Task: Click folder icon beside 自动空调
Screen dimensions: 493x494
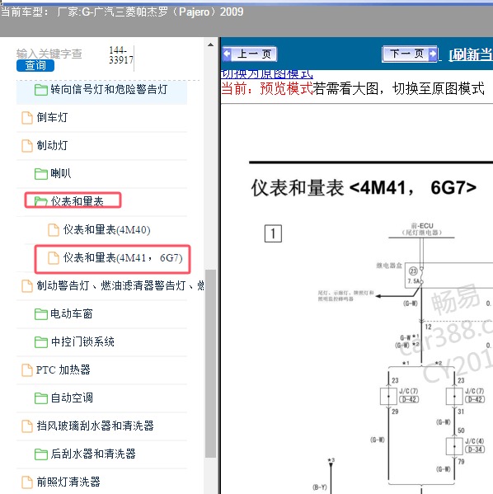Action: (41, 398)
